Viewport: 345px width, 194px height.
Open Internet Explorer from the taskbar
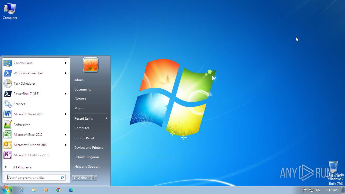point(21,190)
